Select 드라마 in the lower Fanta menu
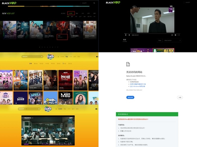This screenshot has width=197, height=147. click(60, 109)
